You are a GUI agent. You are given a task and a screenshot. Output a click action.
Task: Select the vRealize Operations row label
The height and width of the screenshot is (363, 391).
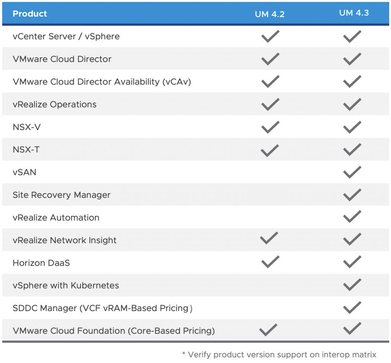pyautogui.click(x=55, y=104)
